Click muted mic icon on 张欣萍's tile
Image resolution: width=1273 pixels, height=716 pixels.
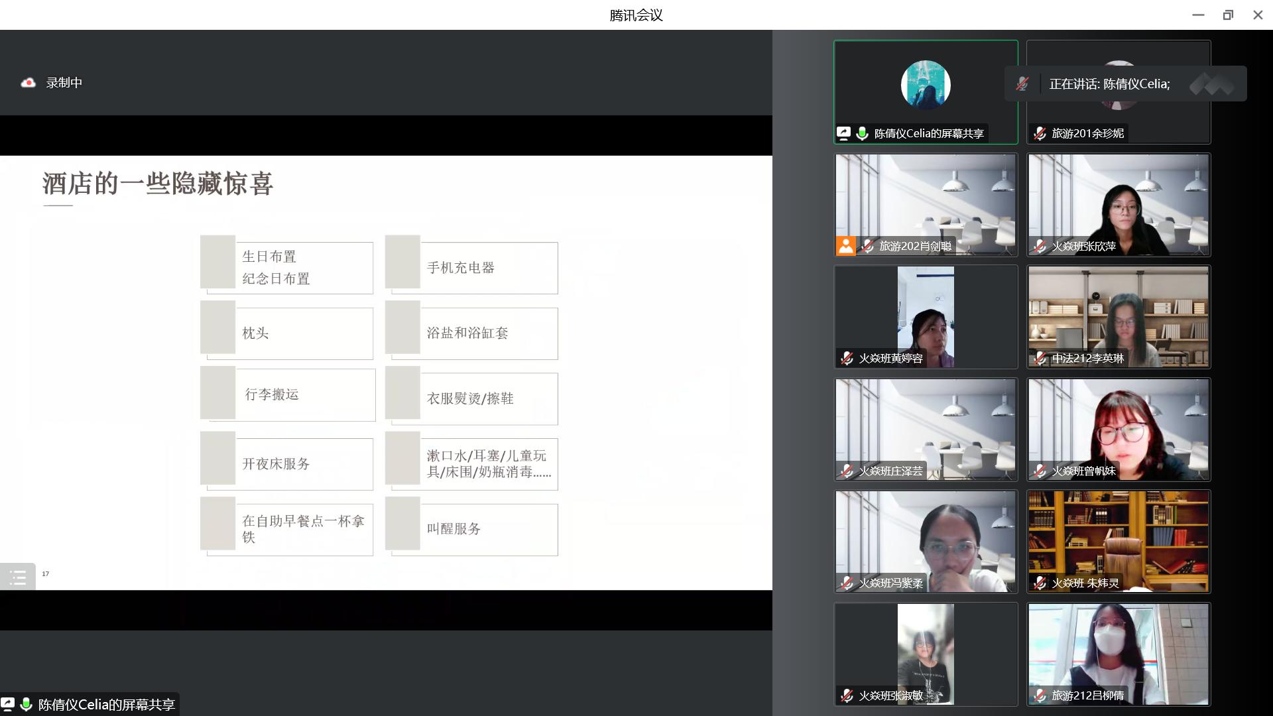(x=1040, y=246)
